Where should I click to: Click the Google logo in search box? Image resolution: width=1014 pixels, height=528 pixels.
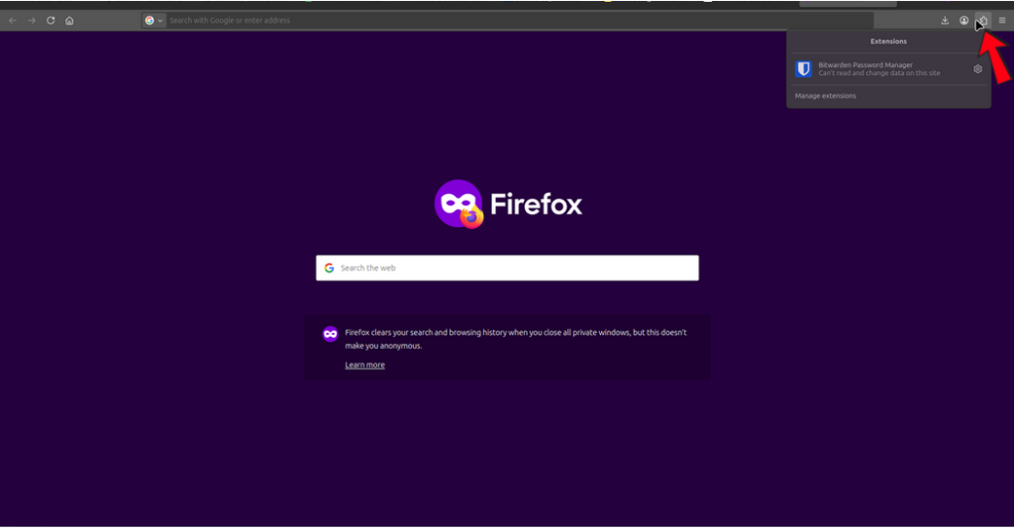click(x=329, y=267)
